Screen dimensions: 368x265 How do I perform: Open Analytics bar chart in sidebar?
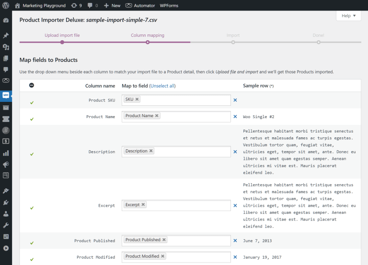pos(6,153)
